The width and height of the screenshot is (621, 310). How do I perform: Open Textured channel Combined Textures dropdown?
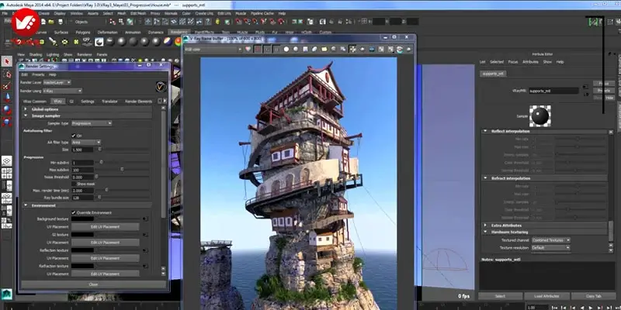551,240
